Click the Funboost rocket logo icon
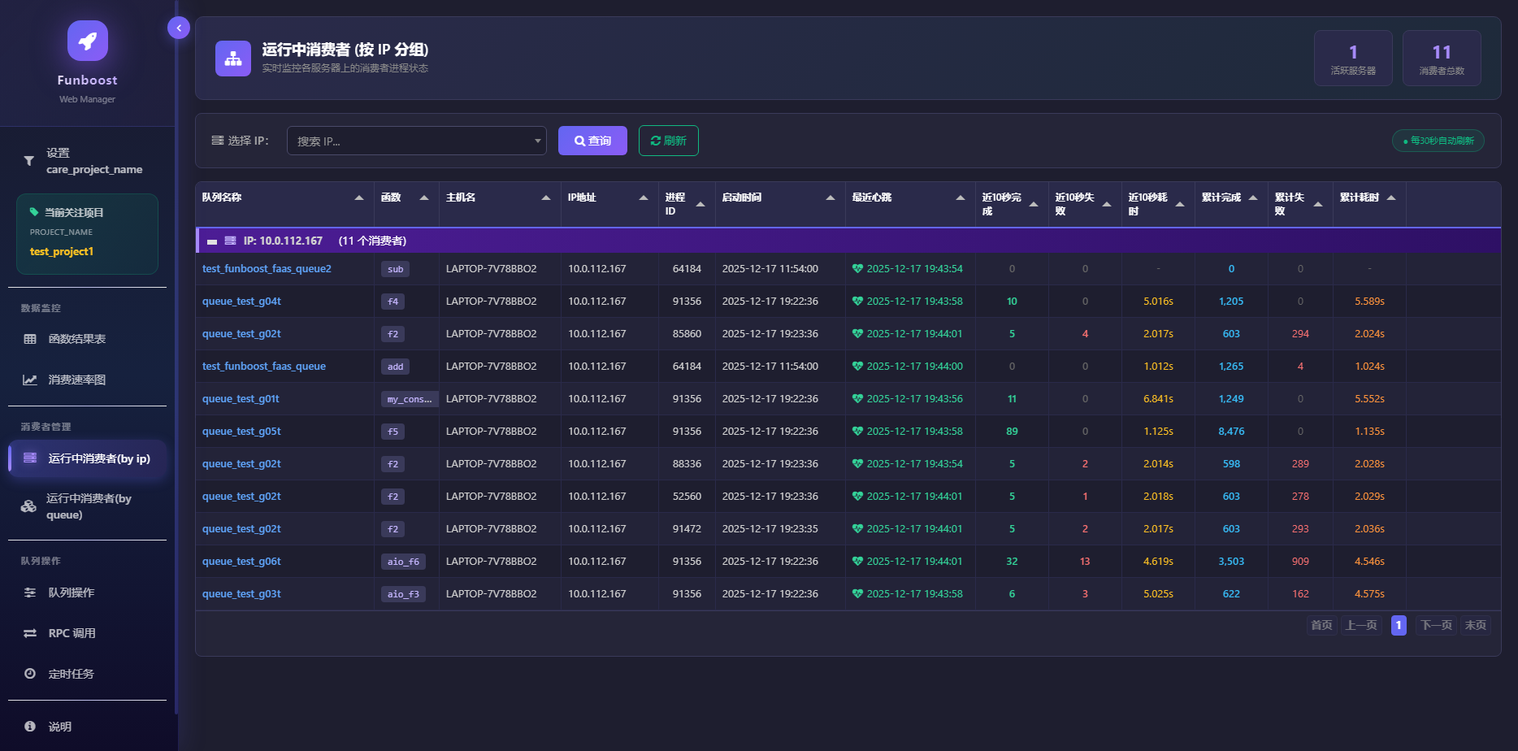The height and width of the screenshot is (751, 1518). tap(87, 41)
